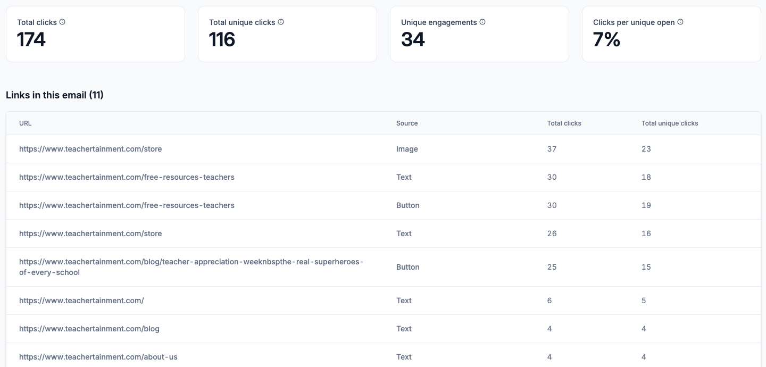Click the 37 total clicks cell
This screenshot has height=367, width=766.
[552, 149]
